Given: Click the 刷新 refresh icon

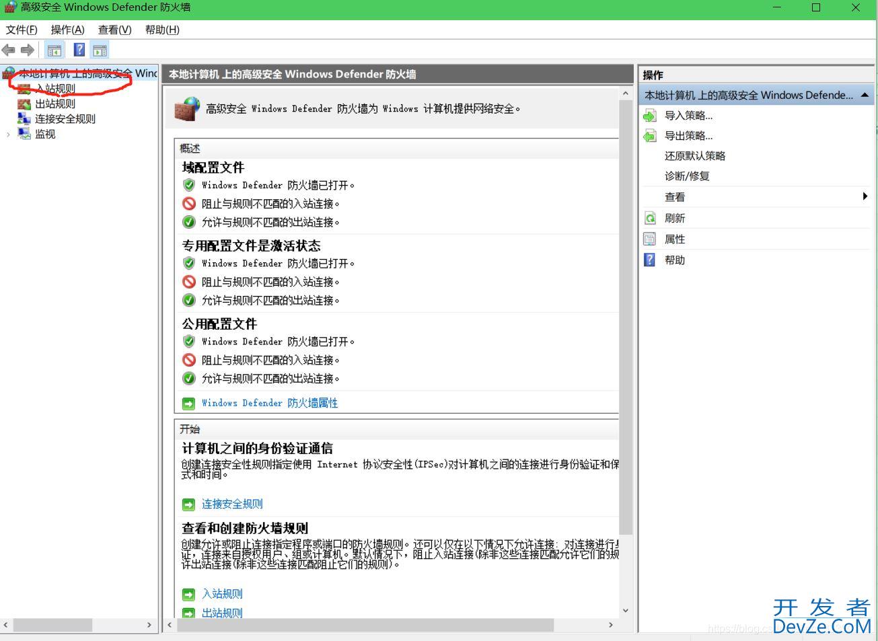Looking at the screenshot, I should click(649, 218).
